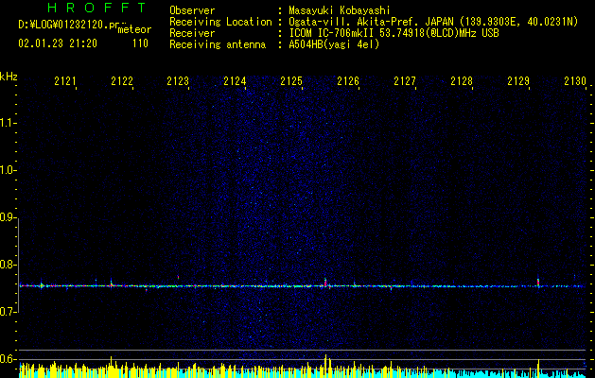
Task: Click the 0.8 kHz axis label
Action: point(8,265)
